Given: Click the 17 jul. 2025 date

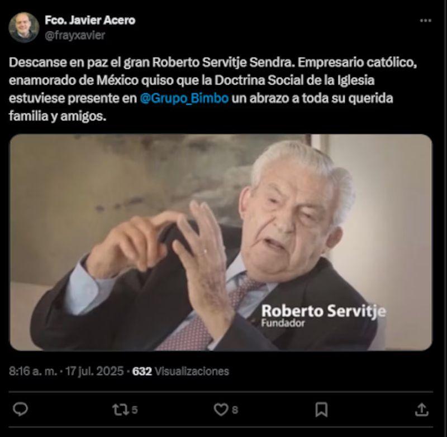Looking at the screenshot, I should pyautogui.click(x=94, y=371).
